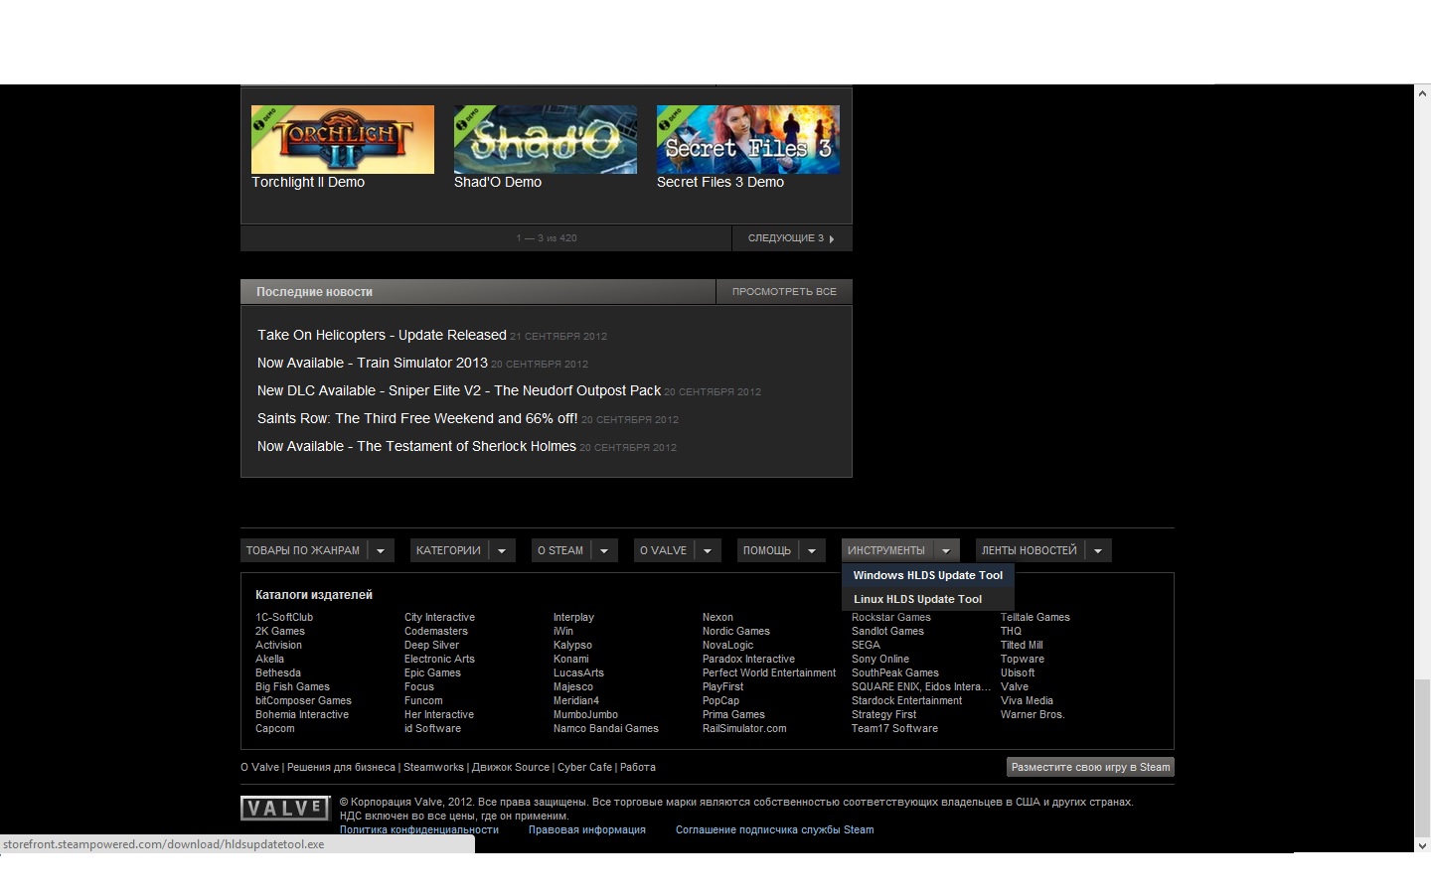Open the КАТЕГОРИИ menu
Screen dimensions: 1431x894
(448, 550)
